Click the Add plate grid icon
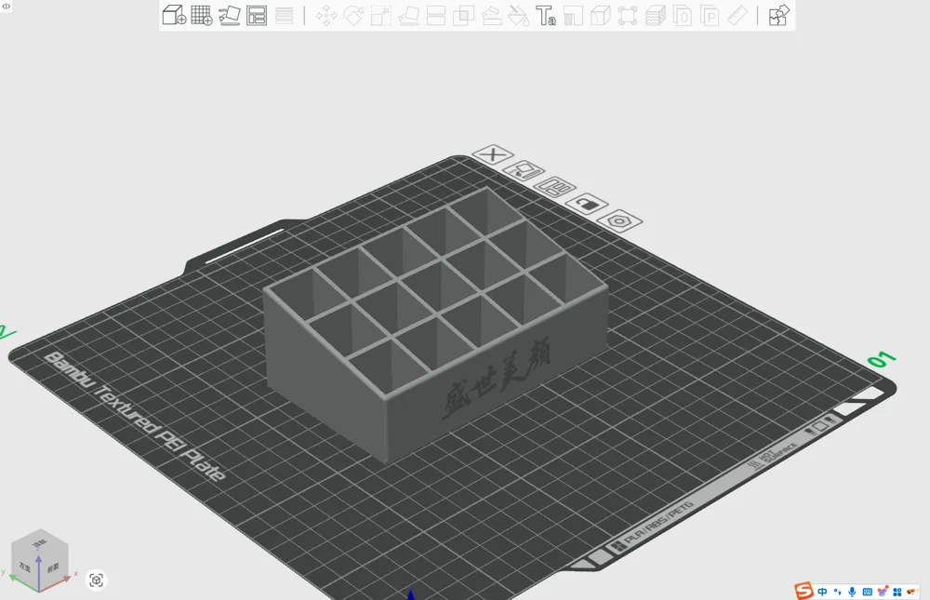Screen dimensions: 930x600 202,16
